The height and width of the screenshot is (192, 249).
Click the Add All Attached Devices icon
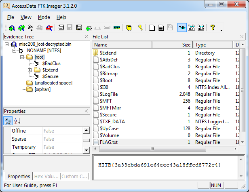coord(21,28)
